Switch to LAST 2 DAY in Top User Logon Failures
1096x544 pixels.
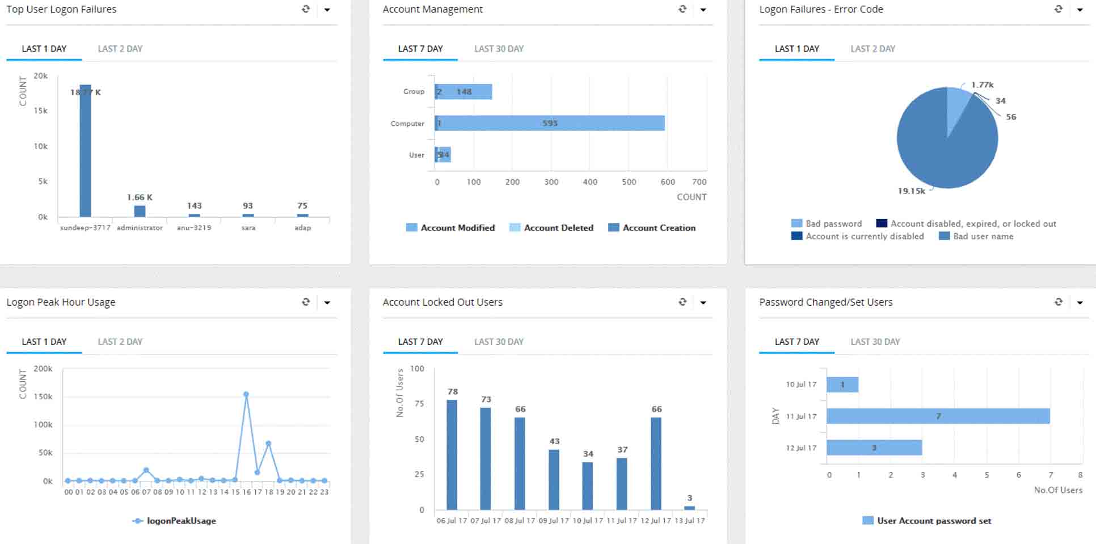coord(119,49)
